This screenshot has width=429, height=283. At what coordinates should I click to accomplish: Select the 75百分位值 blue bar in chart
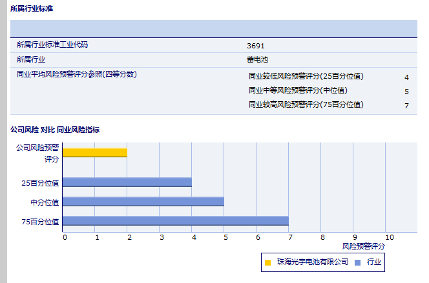point(176,221)
